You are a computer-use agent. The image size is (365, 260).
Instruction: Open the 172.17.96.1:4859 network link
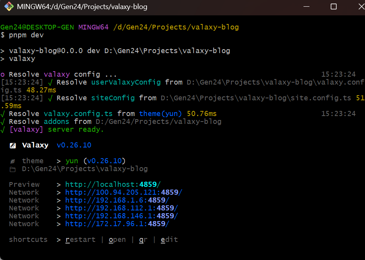tap(117, 224)
